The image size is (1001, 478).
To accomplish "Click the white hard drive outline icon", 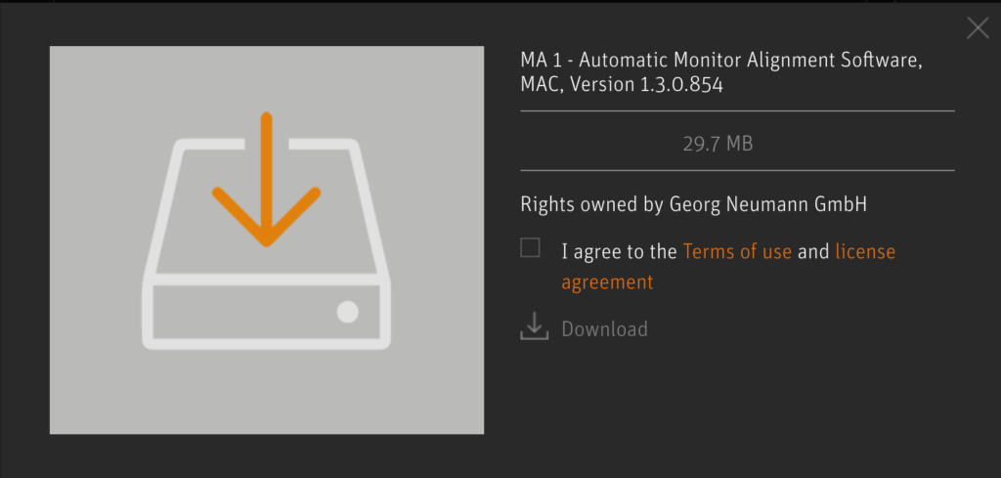I will pos(266,243).
